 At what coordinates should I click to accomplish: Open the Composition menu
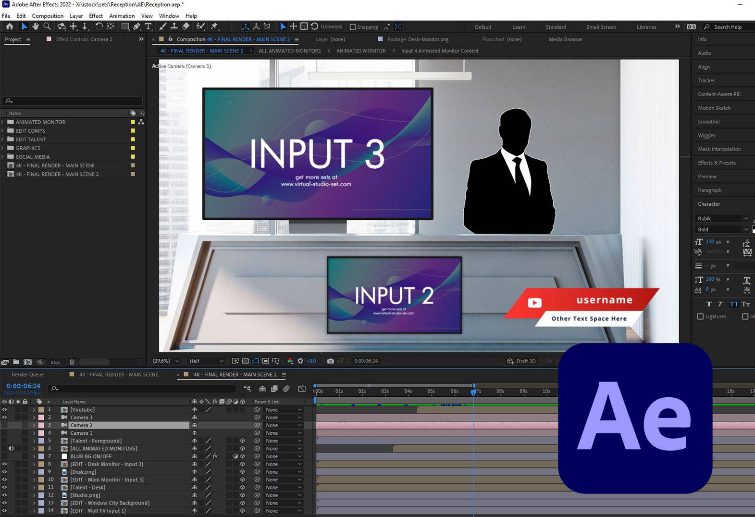[x=48, y=16]
